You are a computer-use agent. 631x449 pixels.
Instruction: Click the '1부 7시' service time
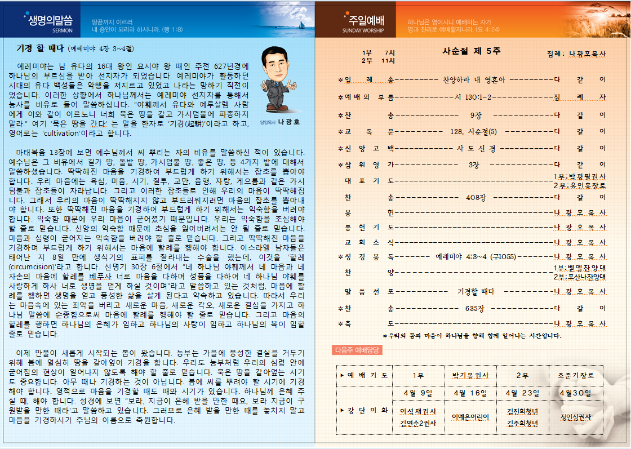(x=378, y=53)
